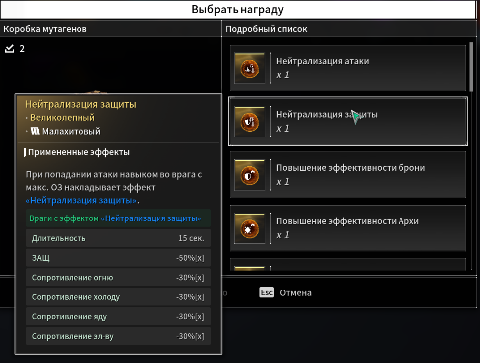Click the ЗАЩ -50% stat row

click(118, 258)
